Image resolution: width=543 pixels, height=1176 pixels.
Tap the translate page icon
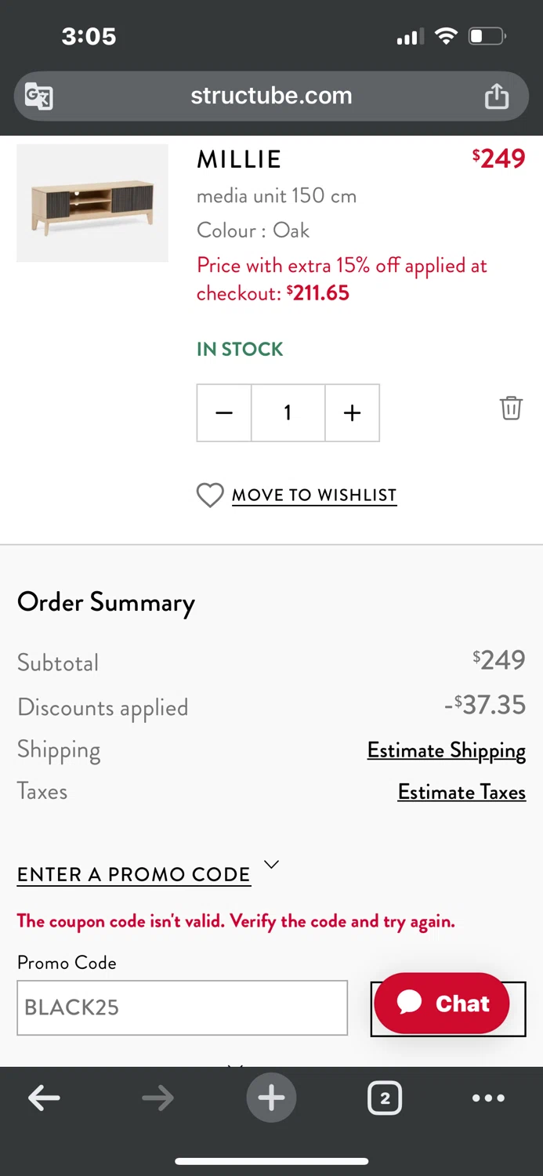(39, 96)
